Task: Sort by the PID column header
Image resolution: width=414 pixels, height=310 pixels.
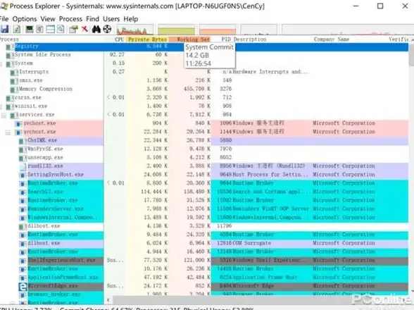Action: 226,39
